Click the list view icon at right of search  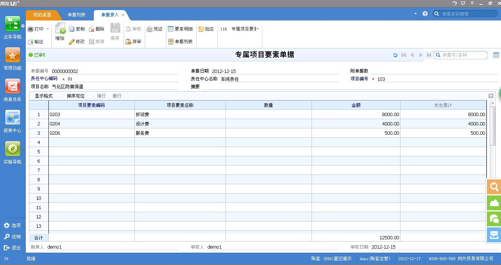tap(496, 55)
